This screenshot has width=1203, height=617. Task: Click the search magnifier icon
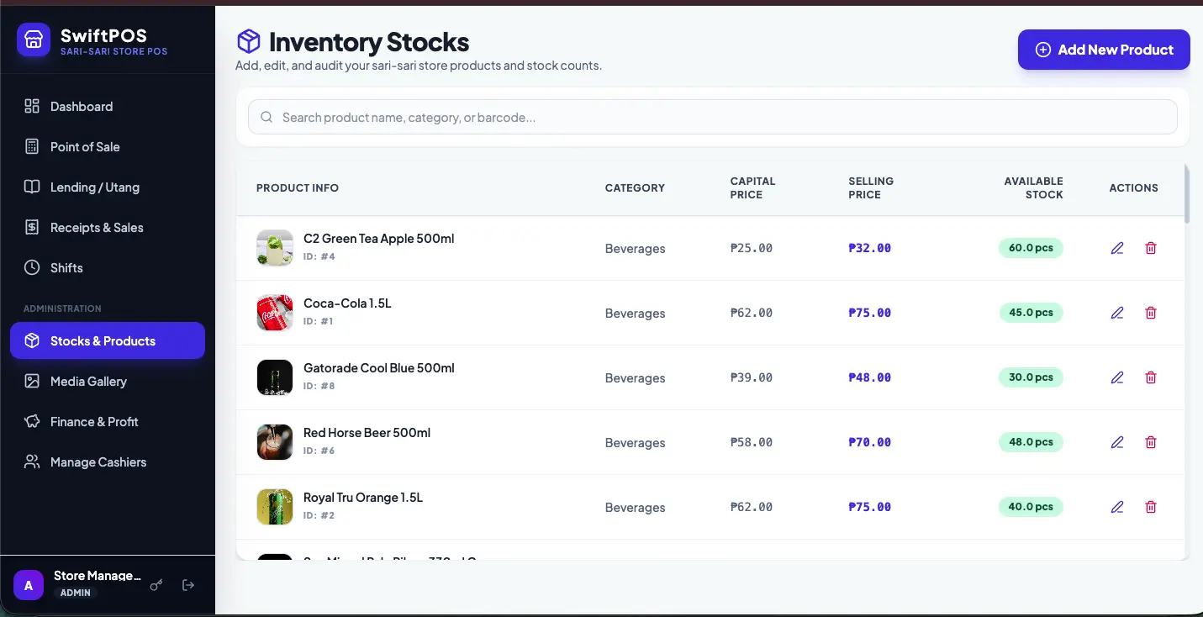266,118
